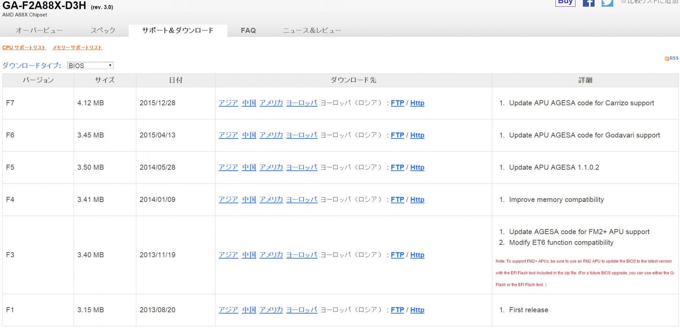Click the F3 version cell

tap(38, 255)
